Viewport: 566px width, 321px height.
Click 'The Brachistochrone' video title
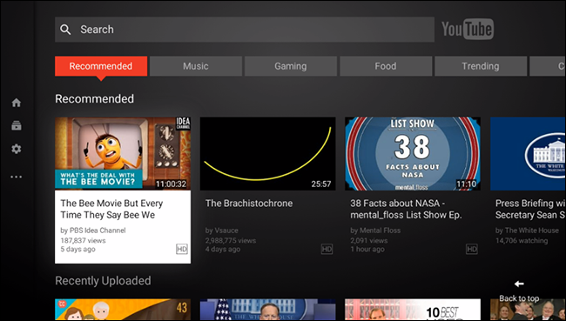click(x=249, y=204)
